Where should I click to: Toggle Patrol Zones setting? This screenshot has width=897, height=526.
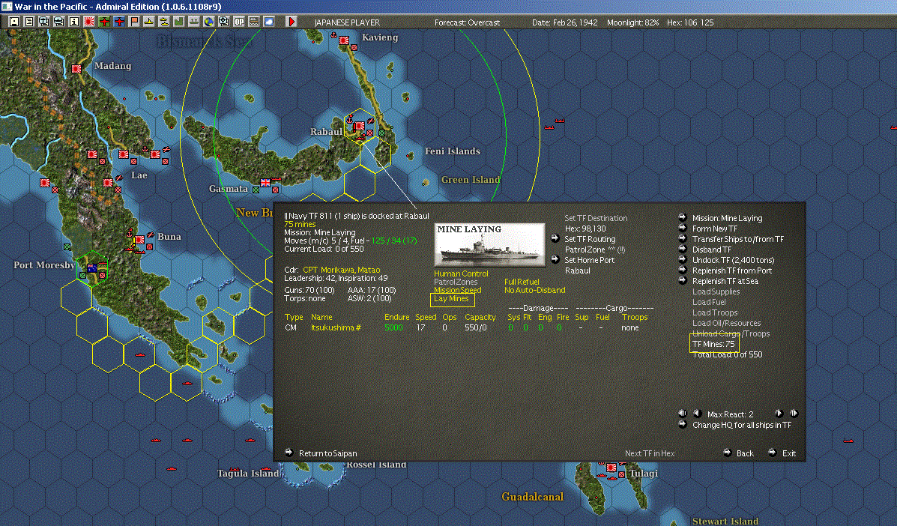coord(456,282)
